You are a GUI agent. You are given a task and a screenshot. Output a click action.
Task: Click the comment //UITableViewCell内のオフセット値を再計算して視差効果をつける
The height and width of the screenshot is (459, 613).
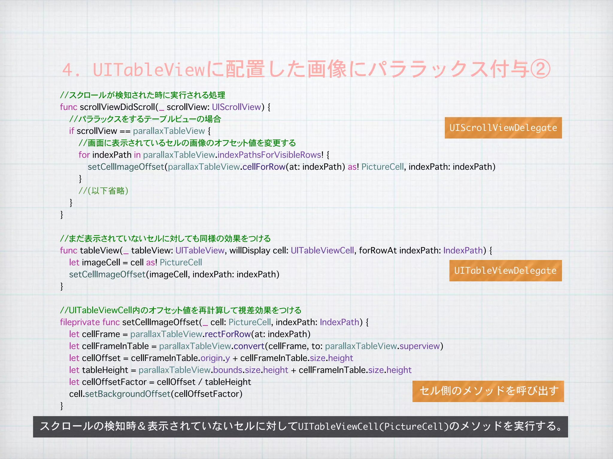coord(180,310)
